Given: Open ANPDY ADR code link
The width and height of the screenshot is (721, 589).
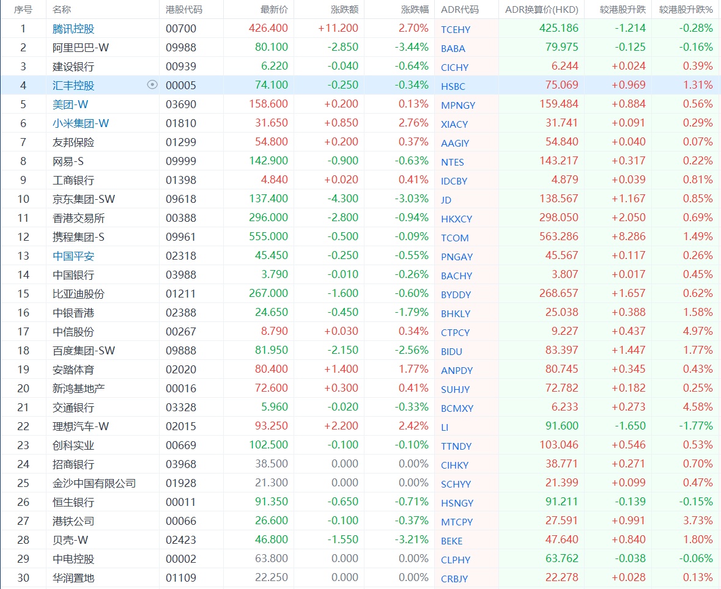Looking at the screenshot, I should click(457, 371).
